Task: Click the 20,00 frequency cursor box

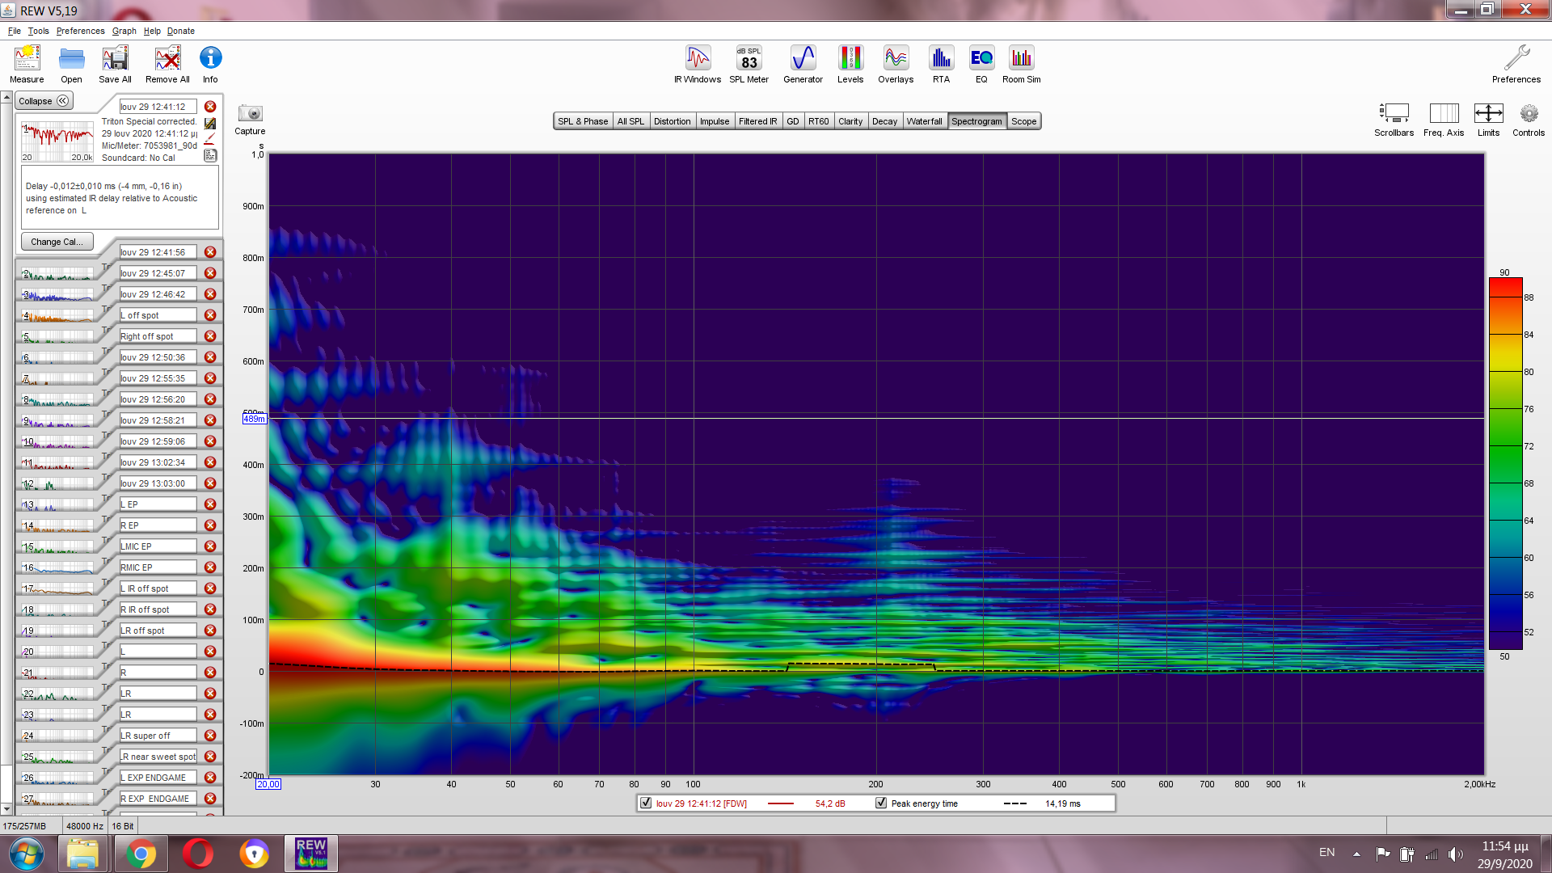Action: pyautogui.click(x=268, y=784)
